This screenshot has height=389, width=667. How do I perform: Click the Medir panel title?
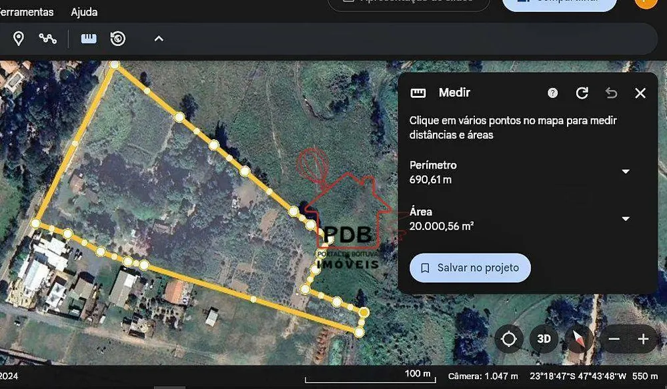(x=454, y=93)
